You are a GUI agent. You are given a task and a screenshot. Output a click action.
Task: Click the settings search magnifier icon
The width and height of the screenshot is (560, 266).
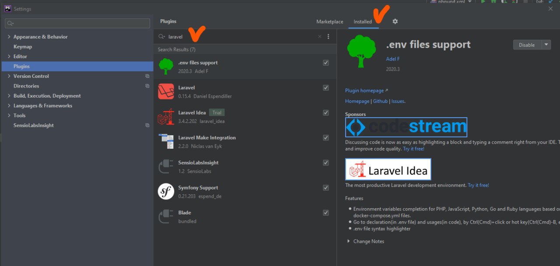[x=10, y=23]
